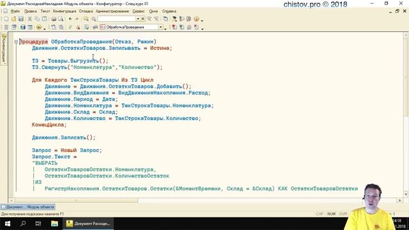Click the windows list icon in the top toolbar
Screen dimensions: 409x230
click(x=166, y=19)
